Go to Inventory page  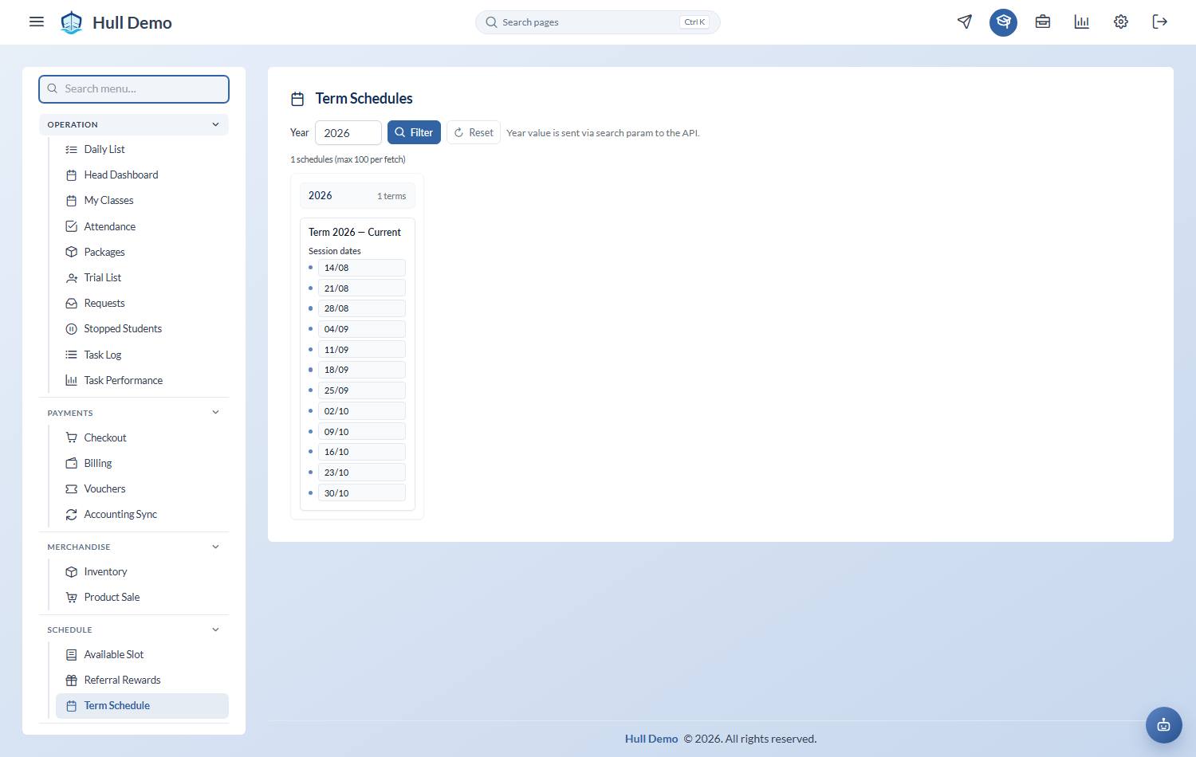(x=142, y=571)
